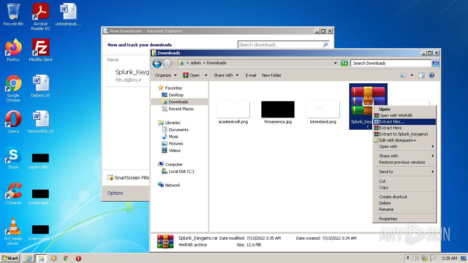Open Properties from context menu
This screenshot has width=468, height=263.
coord(404,219)
